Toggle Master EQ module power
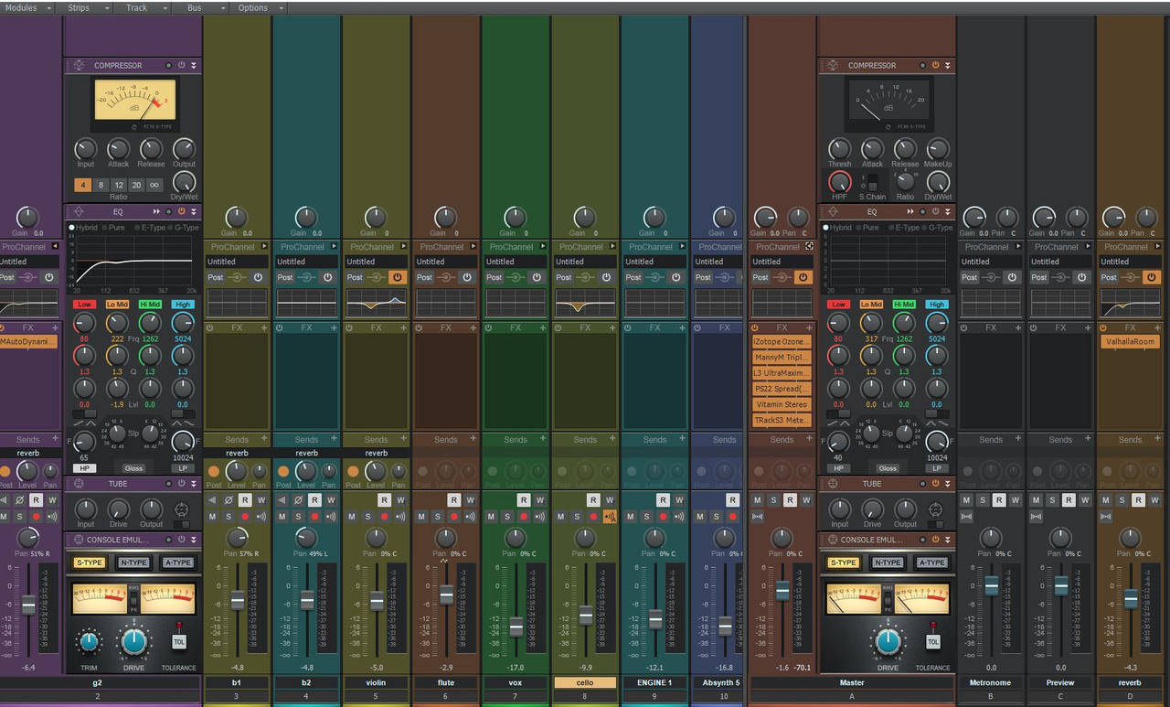Viewport: 1170px width, 707px height. [x=935, y=212]
